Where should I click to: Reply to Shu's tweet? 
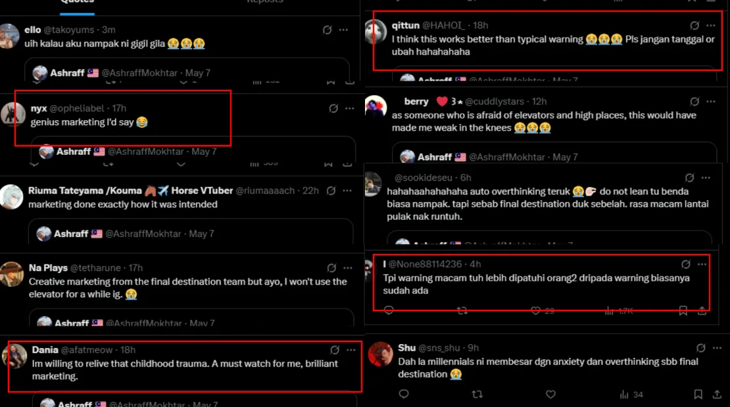coord(404,395)
